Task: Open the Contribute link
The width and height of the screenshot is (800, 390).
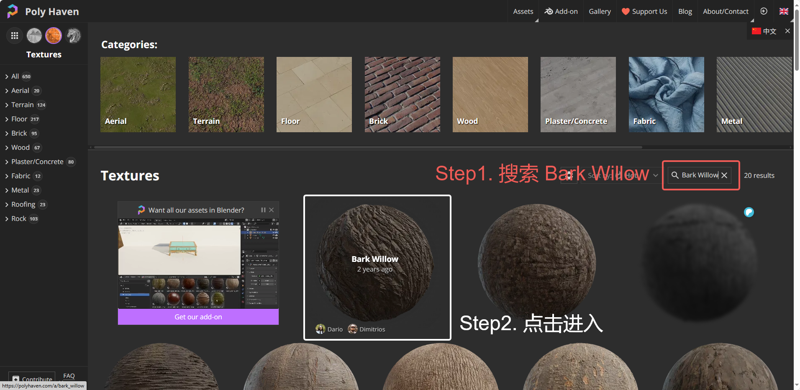Action: (32, 378)
